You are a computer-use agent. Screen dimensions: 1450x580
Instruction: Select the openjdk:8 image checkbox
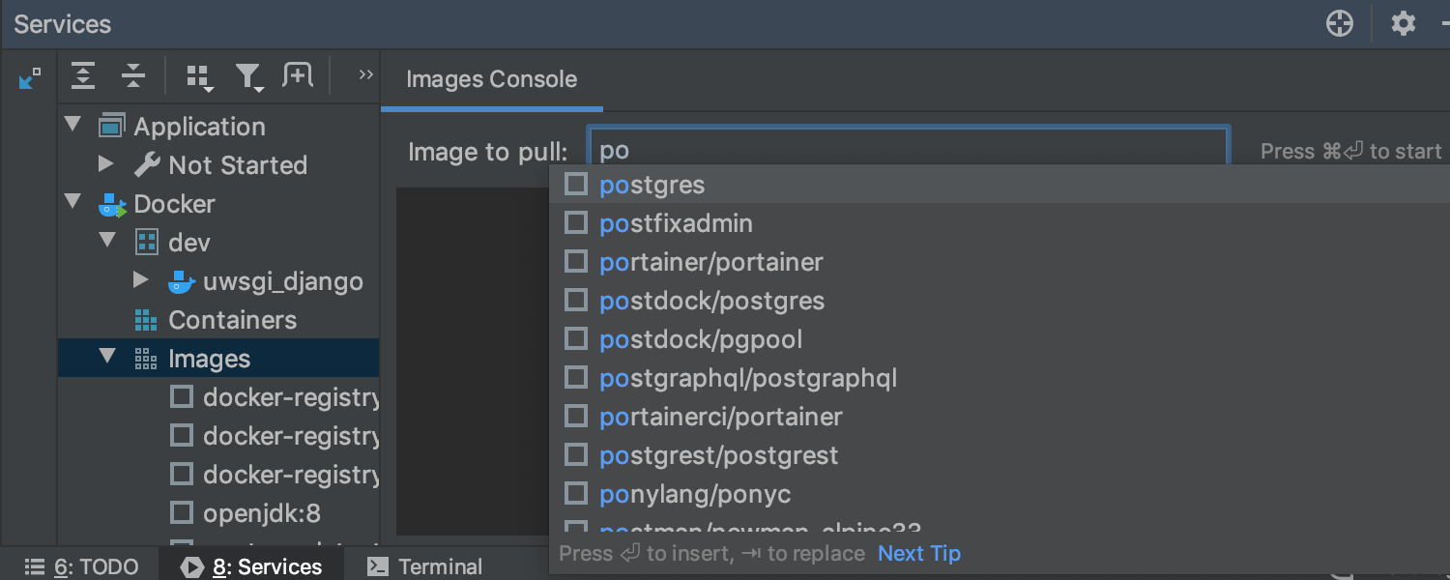182,512
